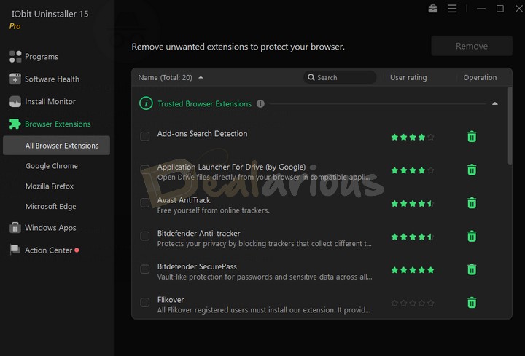525x356 pixels.
Task: Check the Avast AntiTrack checkbox
Action: coord(144,202)
